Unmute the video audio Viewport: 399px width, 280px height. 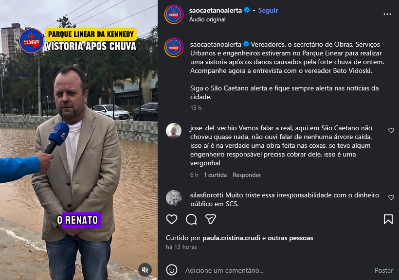coord(145,270)
